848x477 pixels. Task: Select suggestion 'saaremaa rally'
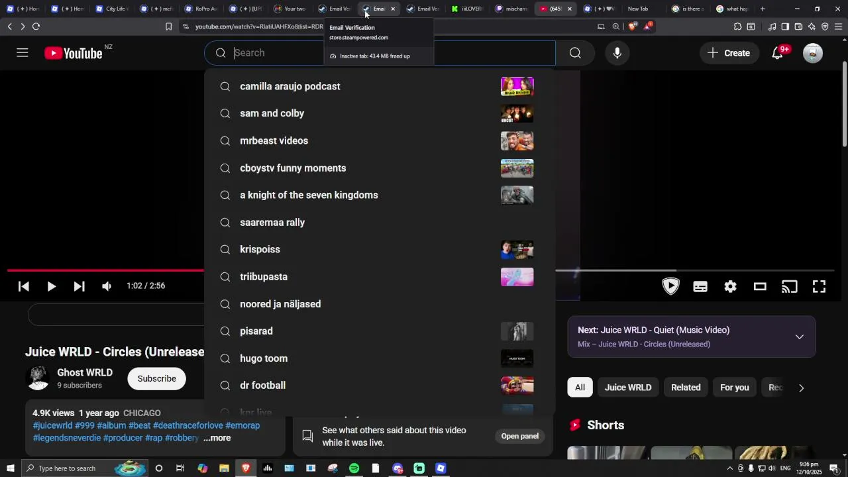(x=380, y=222)
